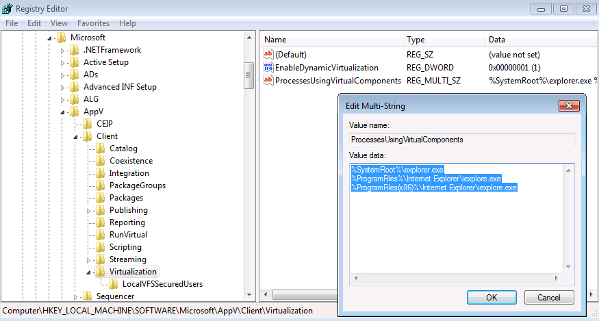The width and height of the screenshot is (599, 321).
Task: Open the Edit menu
Action: coord(34,23)
